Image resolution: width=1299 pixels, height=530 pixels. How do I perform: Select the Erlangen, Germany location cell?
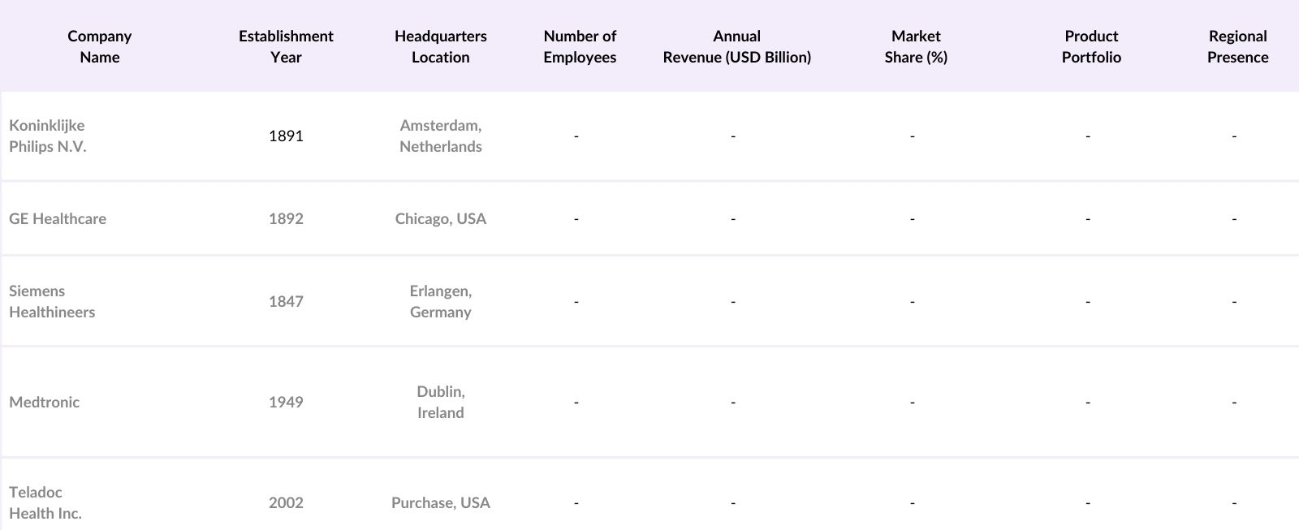pos(440,301)
